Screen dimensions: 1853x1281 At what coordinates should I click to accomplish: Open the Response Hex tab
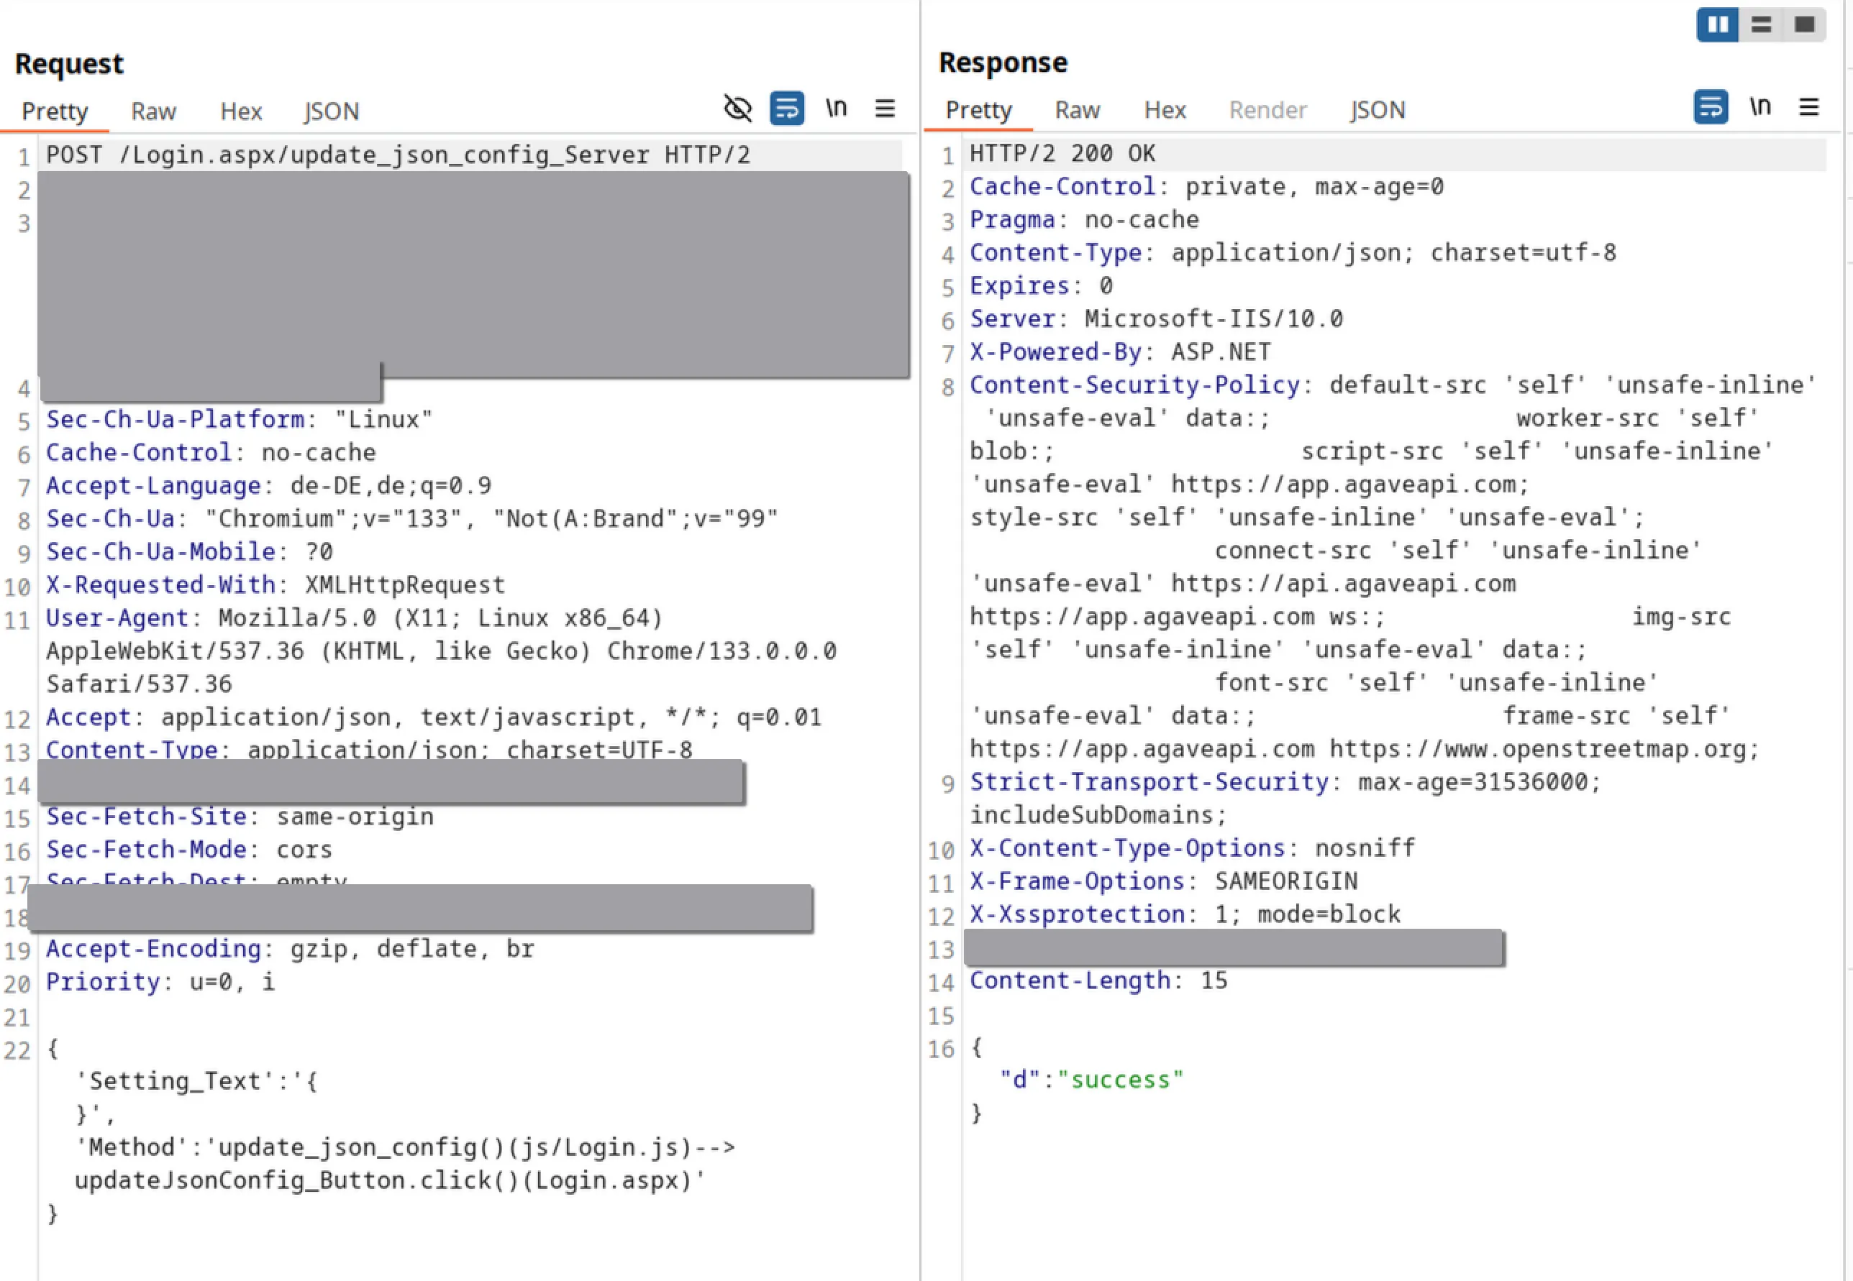point(1165,110)
